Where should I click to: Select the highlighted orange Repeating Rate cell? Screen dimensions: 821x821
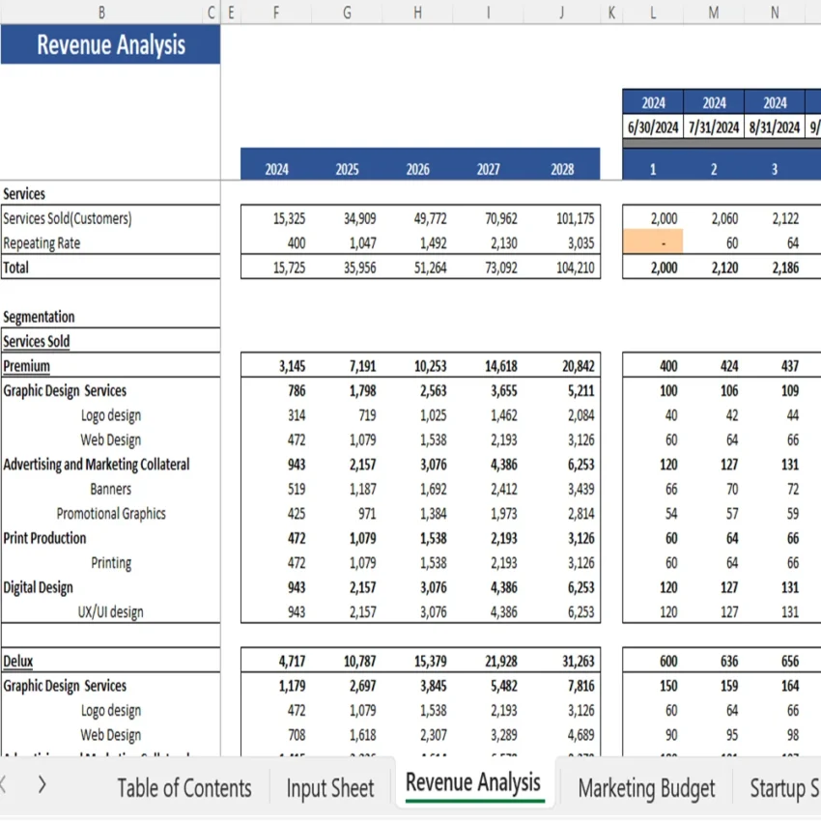pos(652,242)
